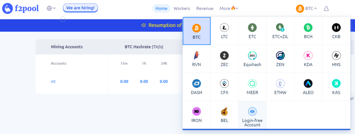Image resolution: width=355 pixels, height=134 pixels.
Task: Pick the ETC coin icon
Action: [252, 28]
